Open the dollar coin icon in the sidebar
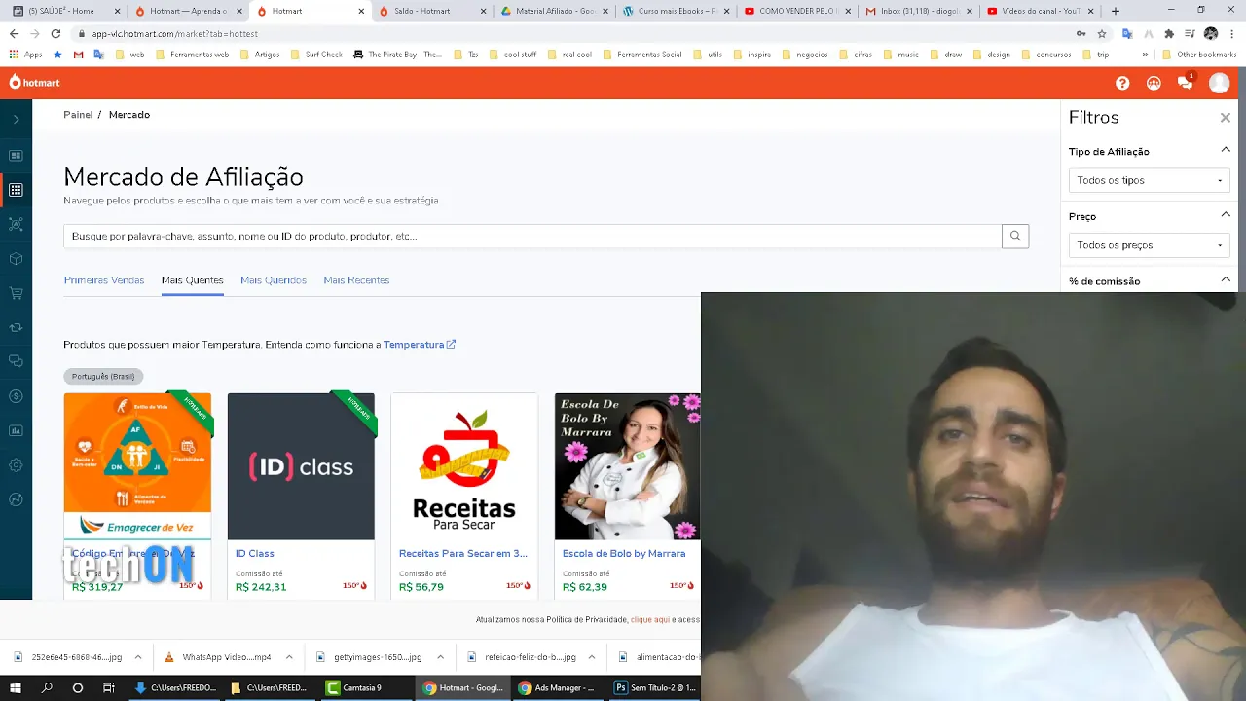Viewport: 1246px width, 701px height. (x=16, y=396)
